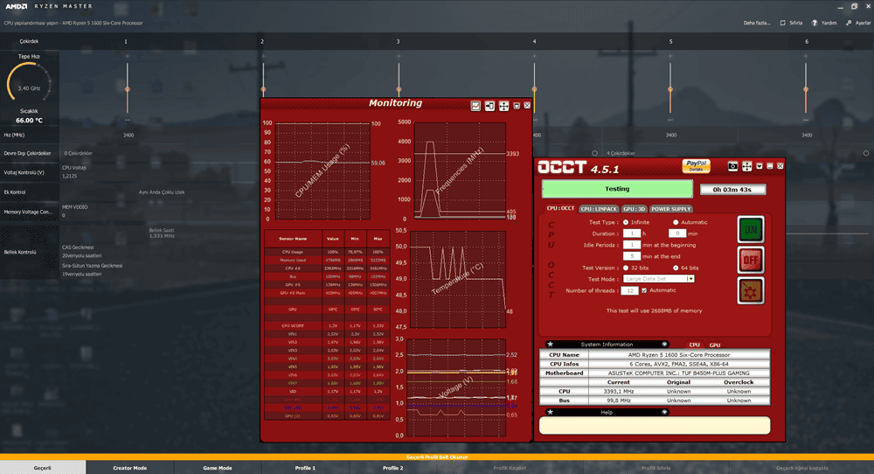Open the Test Mode dropdown

point(690,279)
